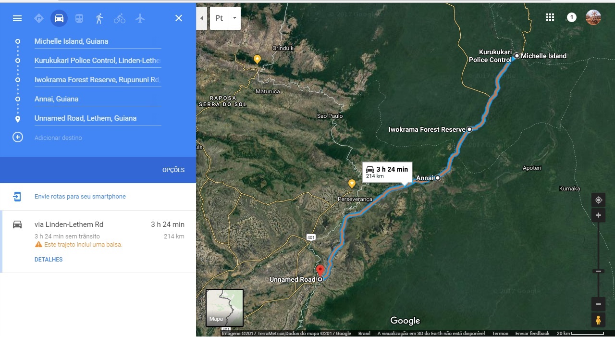Edit the Annai, Guiana stop field
Image resolution: width=615 pixels, height=337 pixels.
coord(98,99)
